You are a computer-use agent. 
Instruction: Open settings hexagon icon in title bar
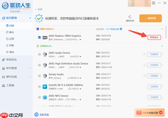pos(153,3)
